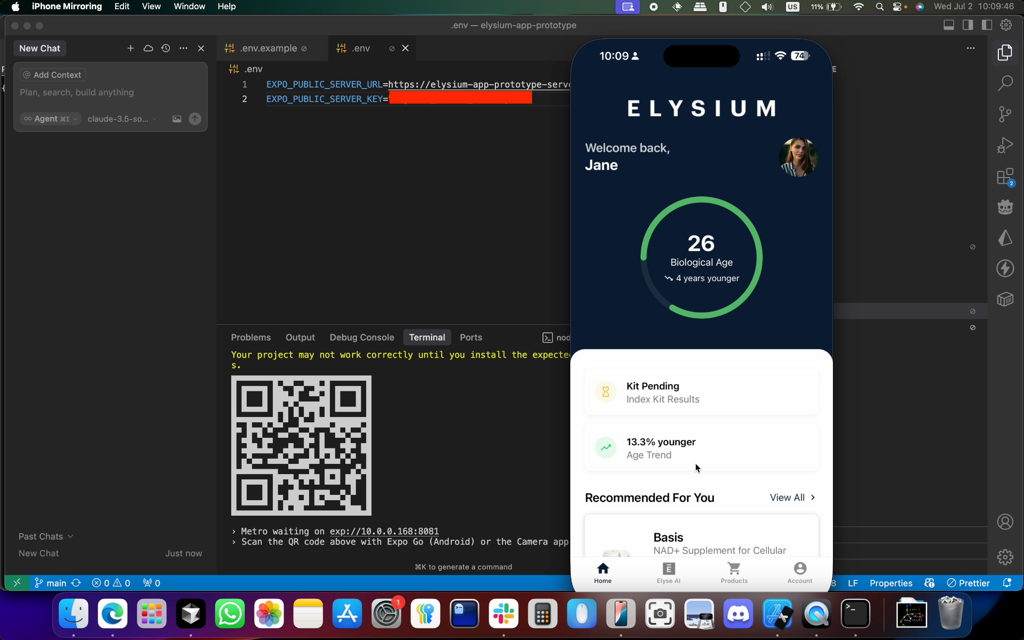Screen dimensions: 1024x640
Task: Tap Account tab in phone app
Action: 800,573
